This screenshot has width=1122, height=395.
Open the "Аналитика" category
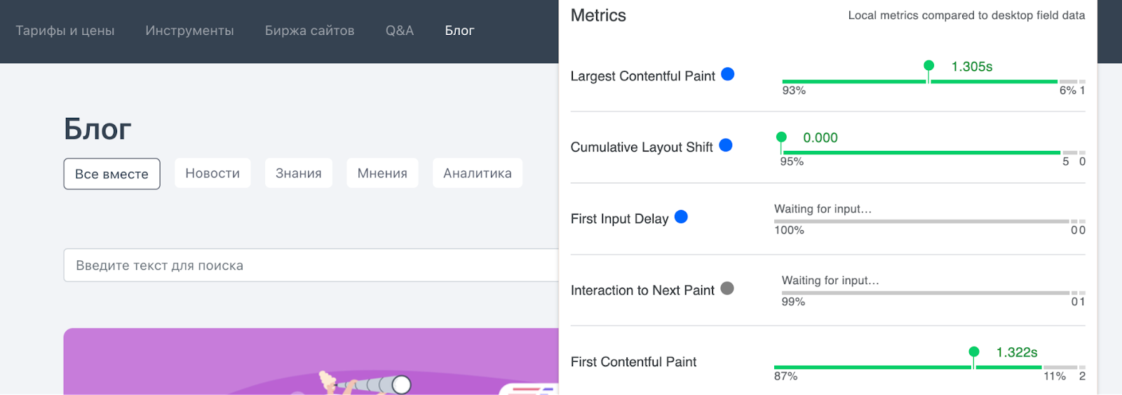pos(478,173)
